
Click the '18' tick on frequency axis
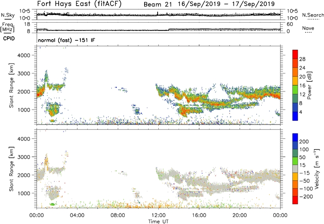(x=27, y=24)
